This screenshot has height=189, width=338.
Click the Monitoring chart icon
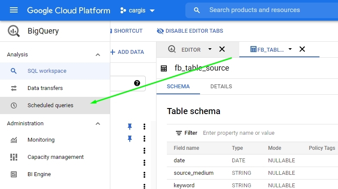[x=14, y=140]
